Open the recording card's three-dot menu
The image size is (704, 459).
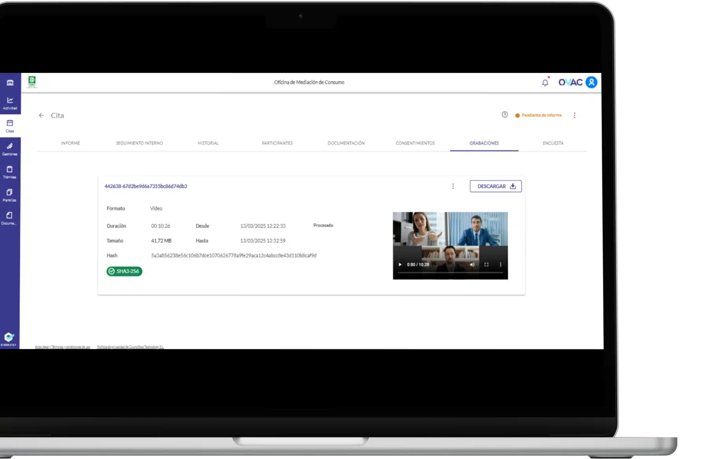453,186
